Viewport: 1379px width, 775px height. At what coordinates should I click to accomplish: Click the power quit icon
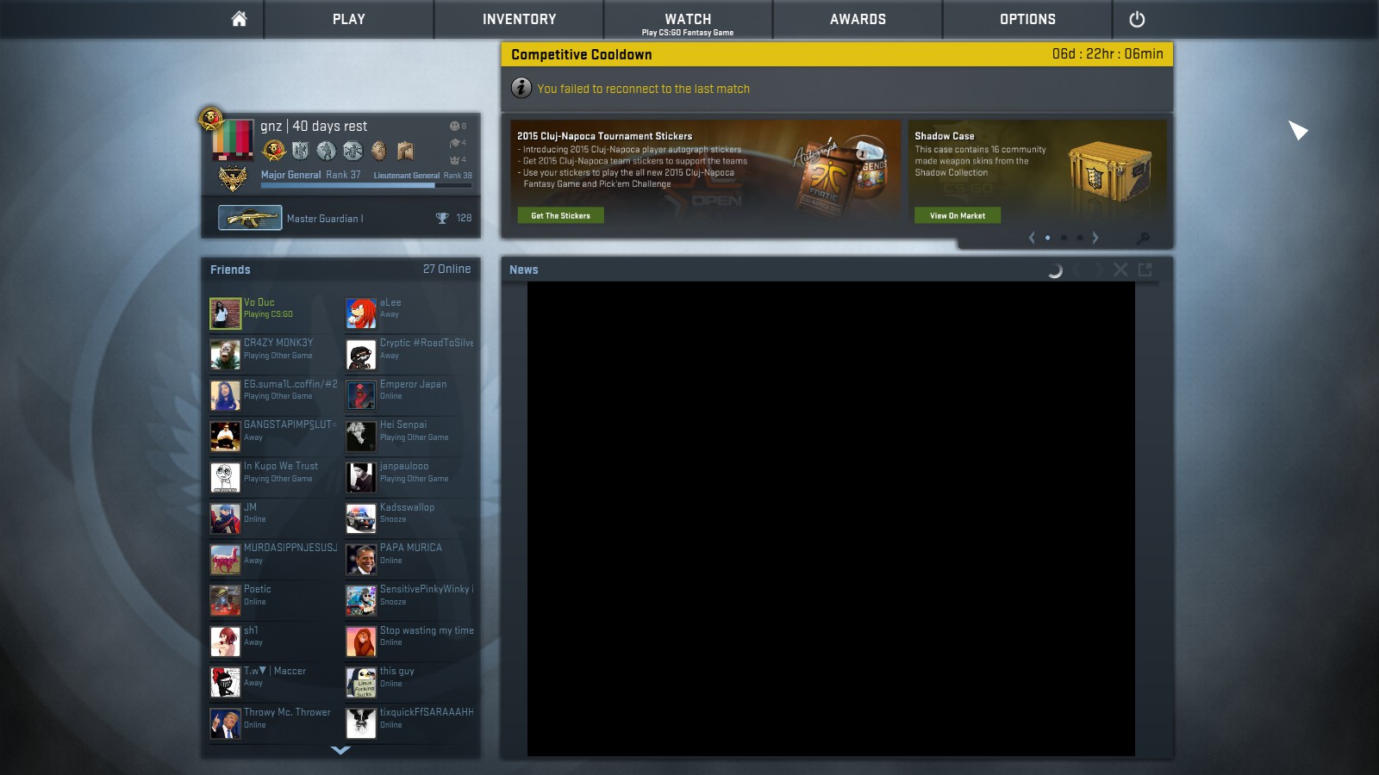click(1137, 19)
